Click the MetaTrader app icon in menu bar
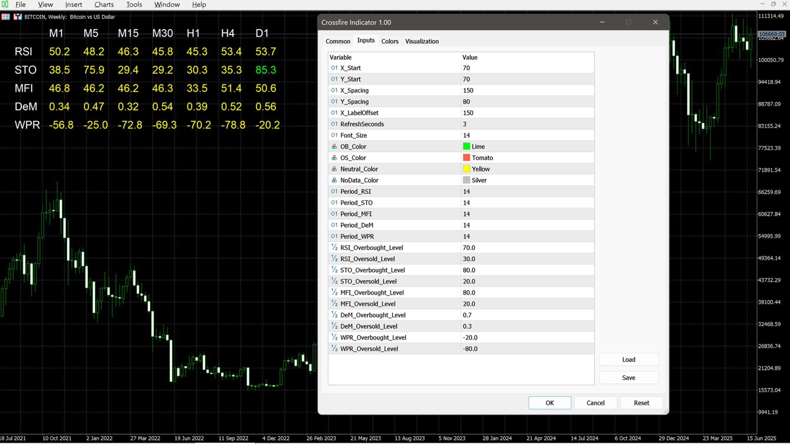The height and width of the screenshot is (444, 790). [x=5, y=4]
